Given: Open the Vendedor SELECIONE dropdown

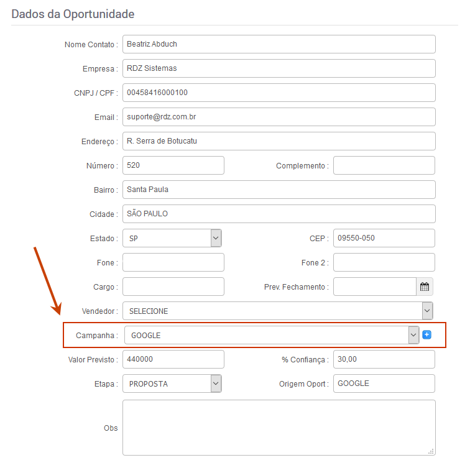Looking at the screenshot, I should tap(278, 311).
